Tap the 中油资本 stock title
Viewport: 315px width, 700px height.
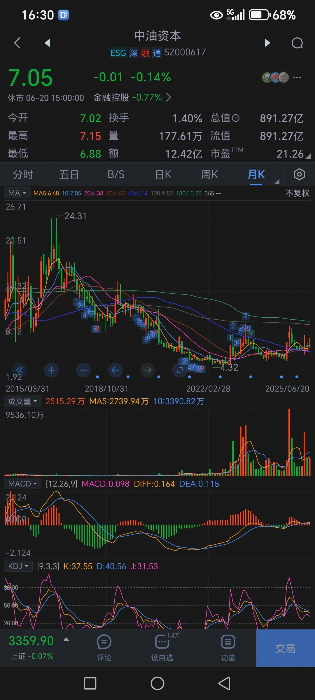157,36
